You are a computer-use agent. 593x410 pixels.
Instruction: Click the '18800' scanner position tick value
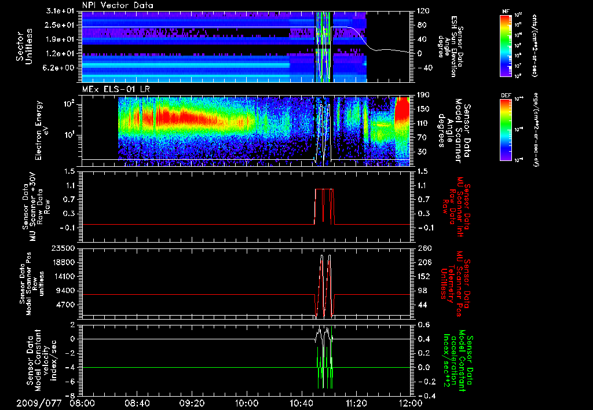(63, 262)
